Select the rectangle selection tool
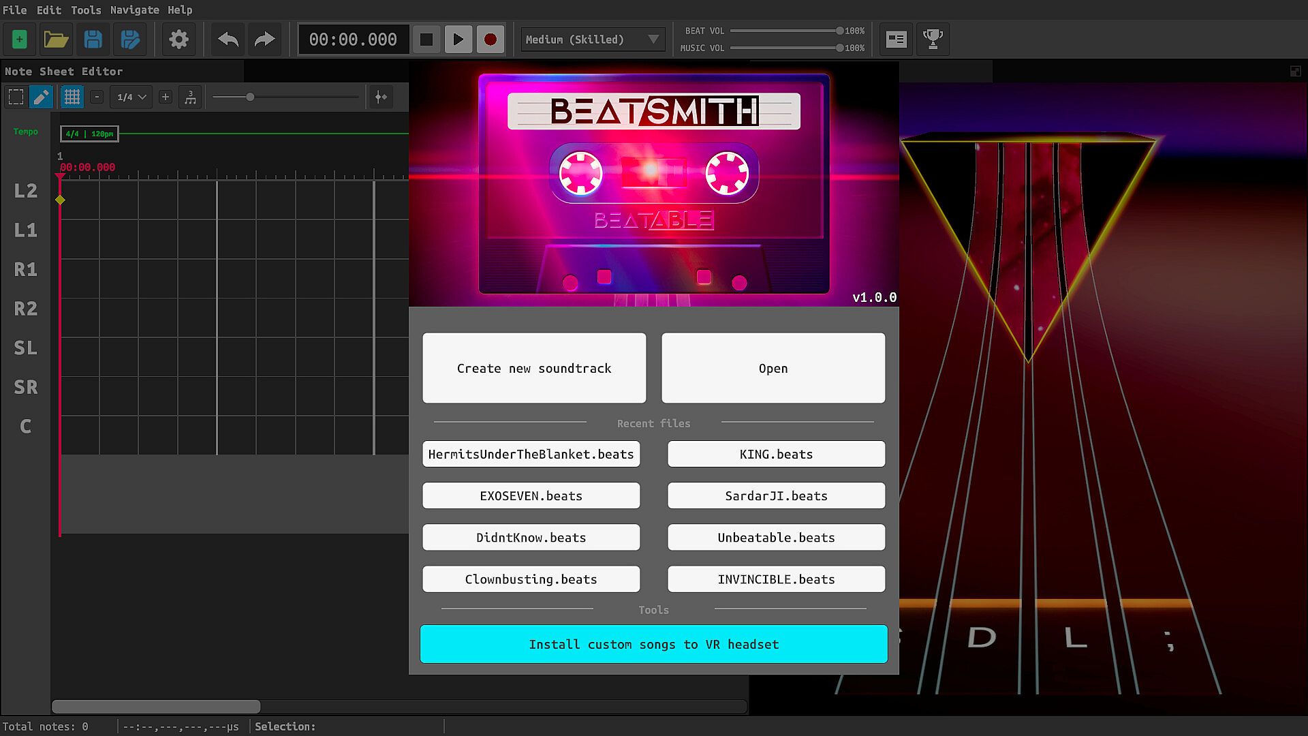1308x736 pixels. tap(16, 97)
